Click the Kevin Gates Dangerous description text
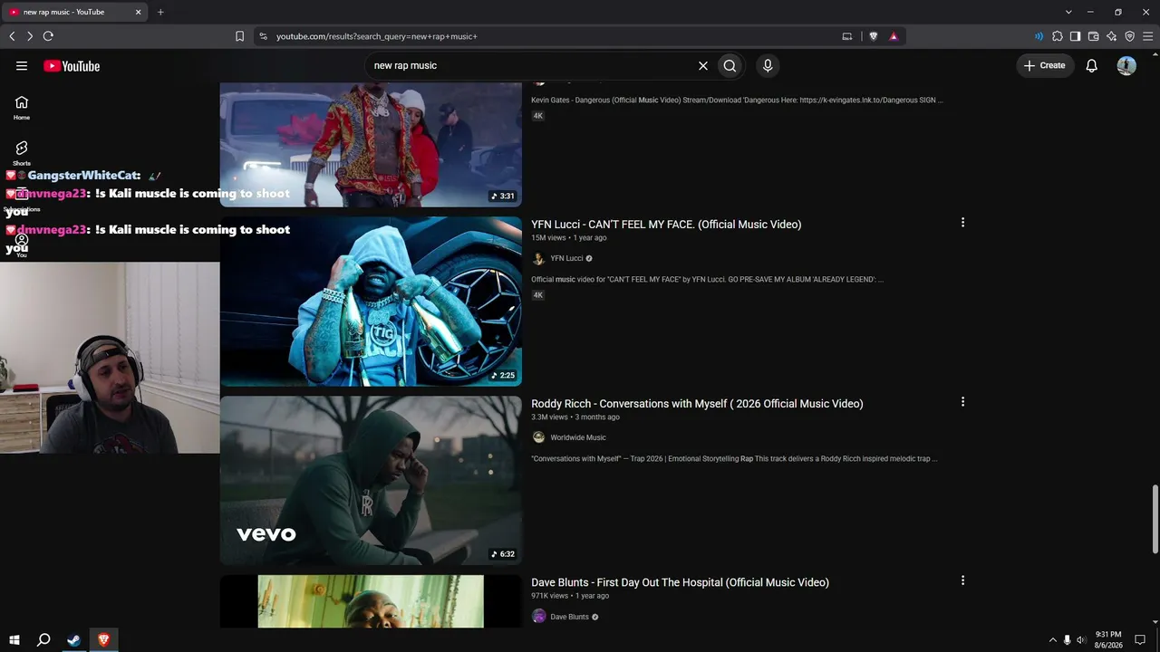This screenshot has width=1160, height=652. click(x=737, y=101)
